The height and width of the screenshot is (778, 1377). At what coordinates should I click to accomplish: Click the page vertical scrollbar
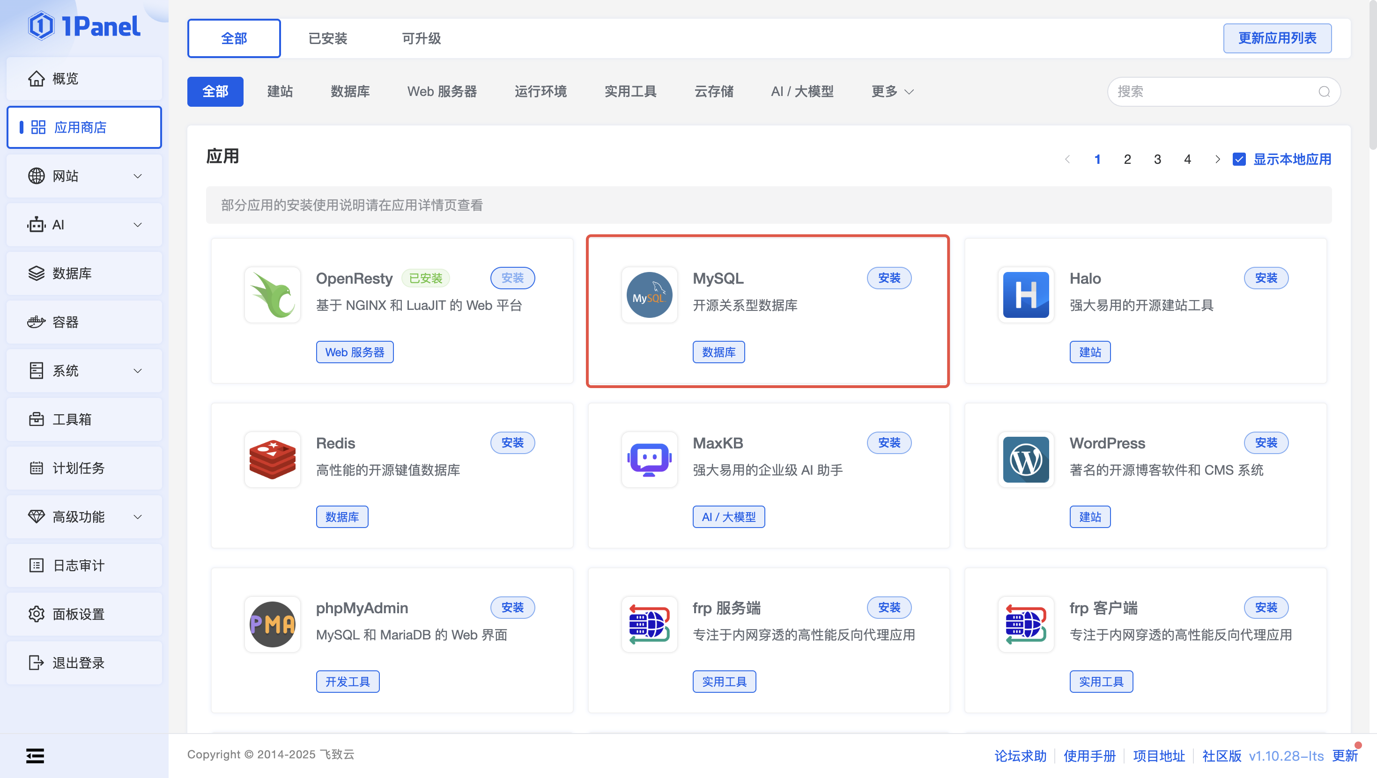tap(1373, 75)
